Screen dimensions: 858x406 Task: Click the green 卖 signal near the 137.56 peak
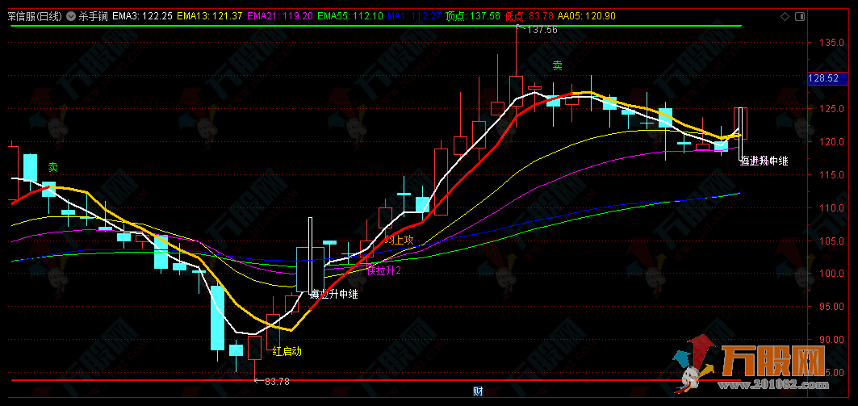coord(557,65)
